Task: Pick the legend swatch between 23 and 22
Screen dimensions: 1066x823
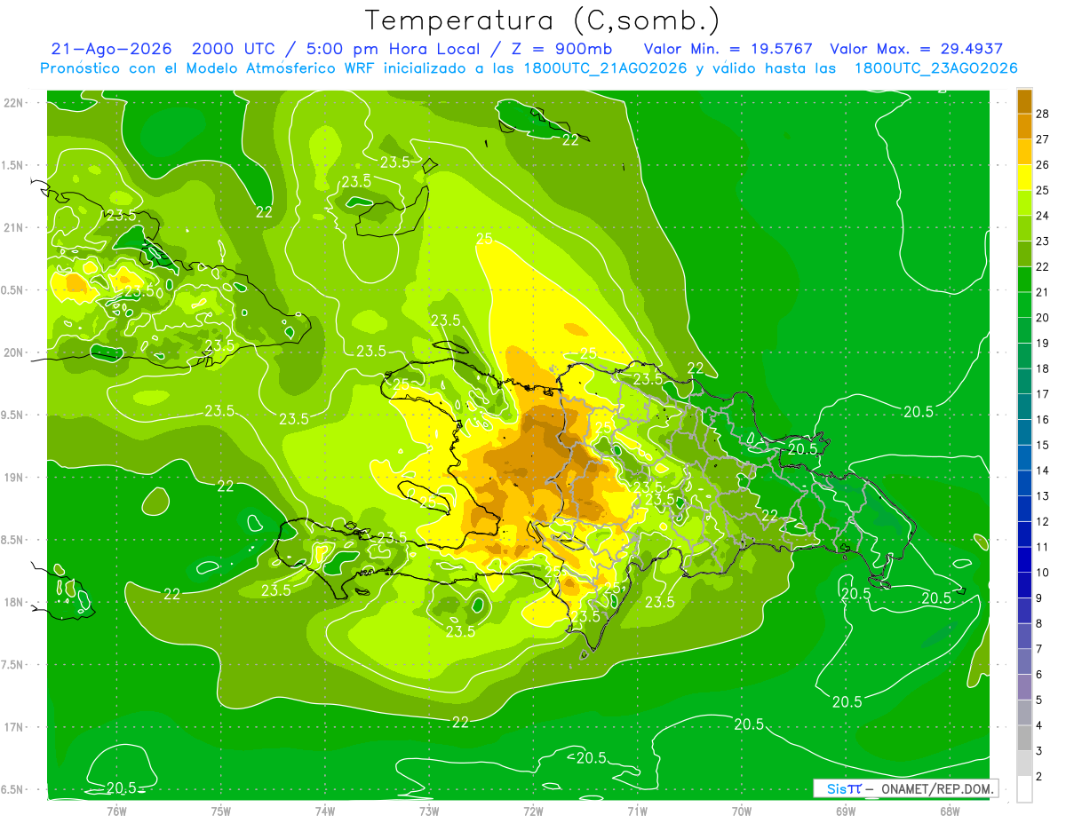Action: [x=1024, y=254]
